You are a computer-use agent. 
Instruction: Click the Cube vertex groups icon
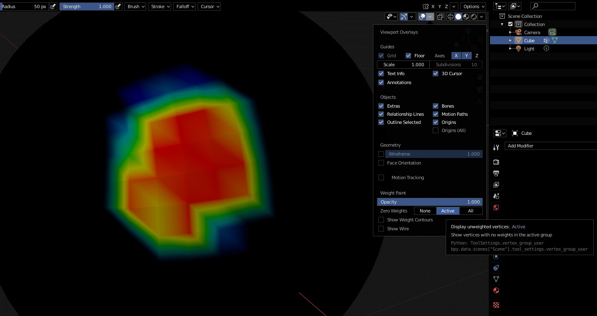tap(546, 40)
